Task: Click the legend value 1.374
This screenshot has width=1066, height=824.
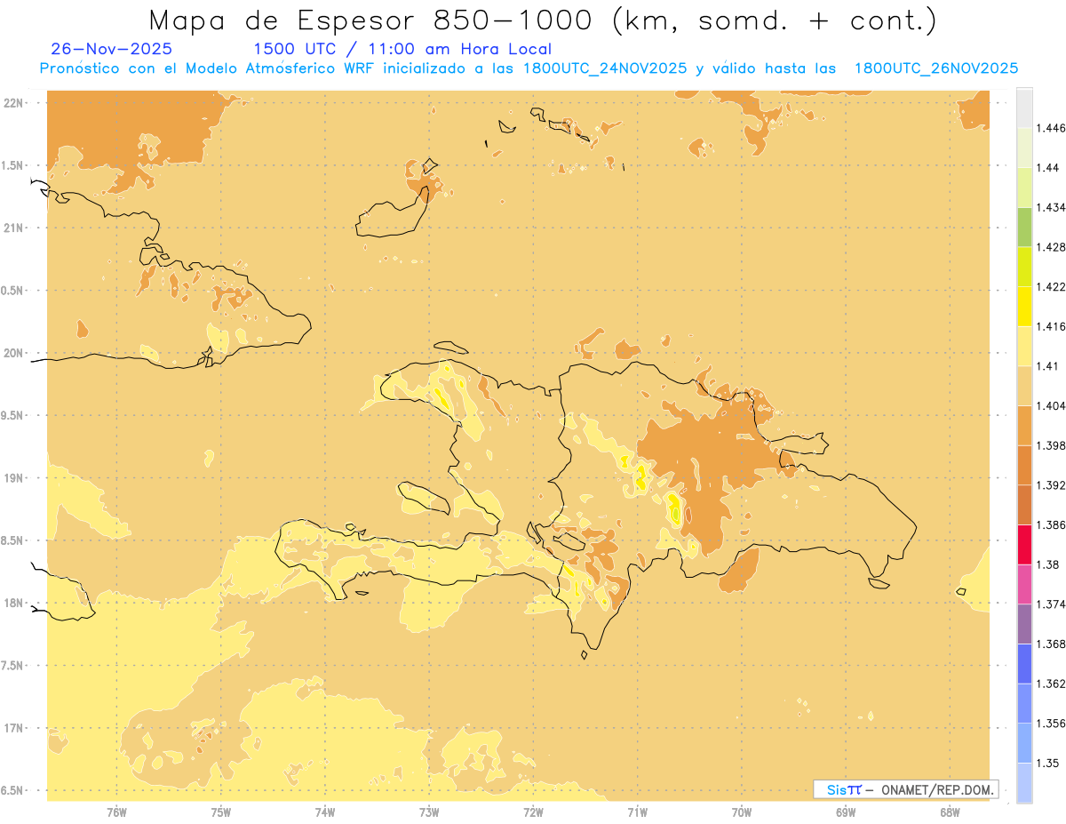Action: [1053, 604]
